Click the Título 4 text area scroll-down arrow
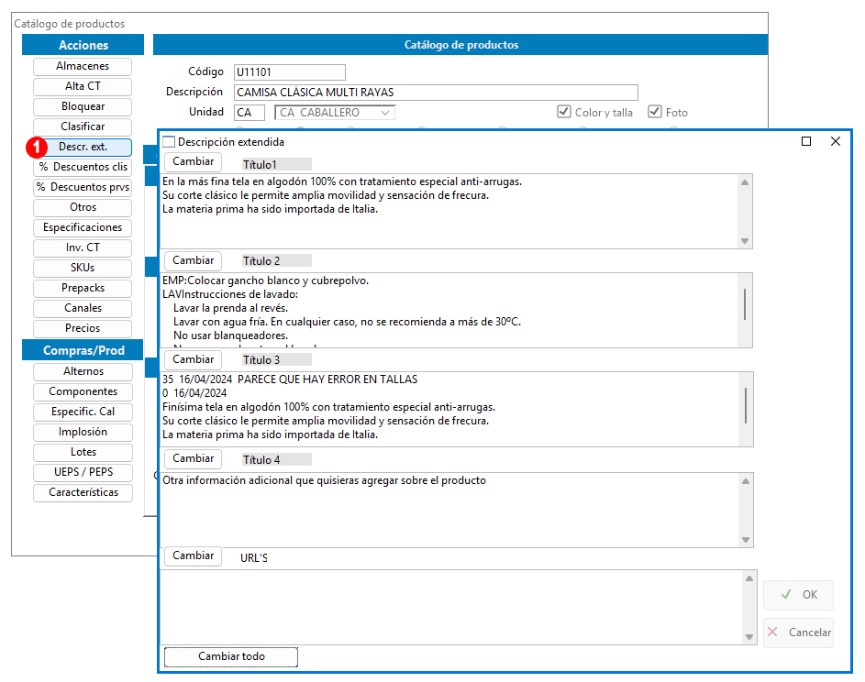The height and width of the screenshot is (682, 865). coord(745,540)
